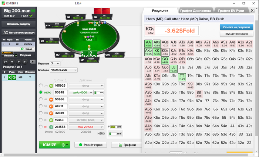Click the green counter badge beside Анализ tab
This screenshot has height=157, width=259.
pos(16,56)
